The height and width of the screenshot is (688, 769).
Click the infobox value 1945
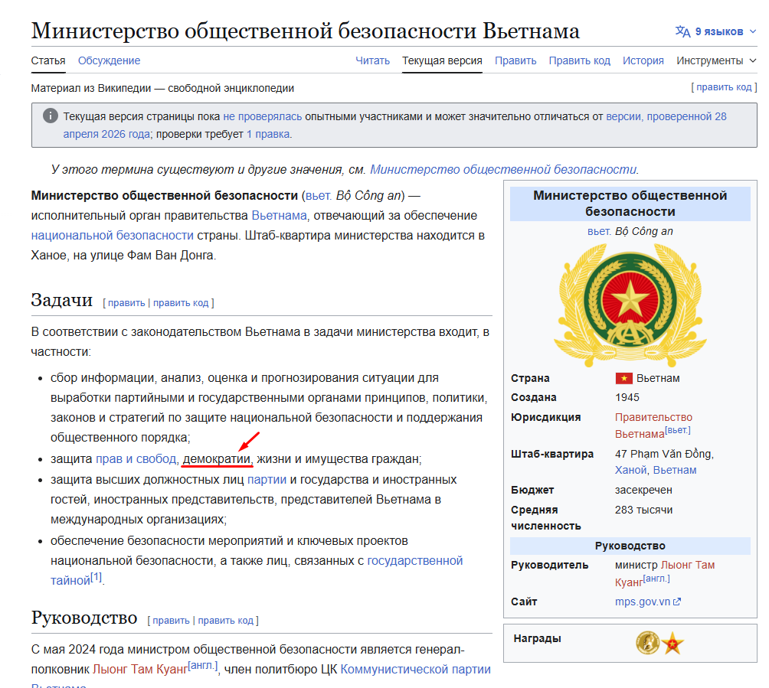click(x=627, y=397)
